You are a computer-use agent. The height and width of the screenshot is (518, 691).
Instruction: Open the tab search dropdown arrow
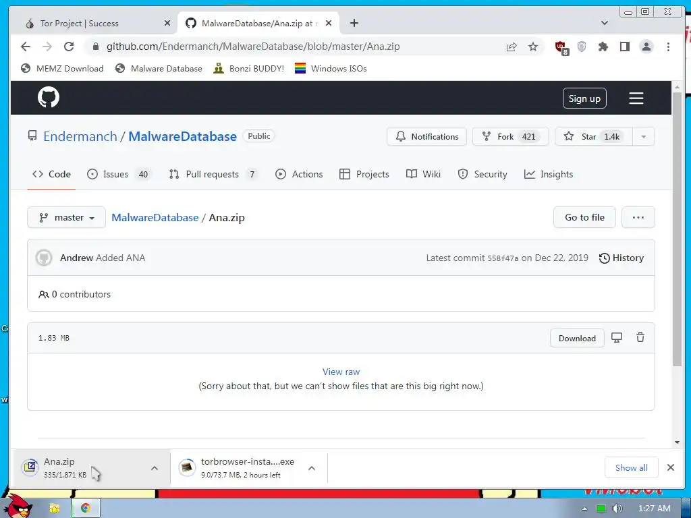(x=605, y=23)
